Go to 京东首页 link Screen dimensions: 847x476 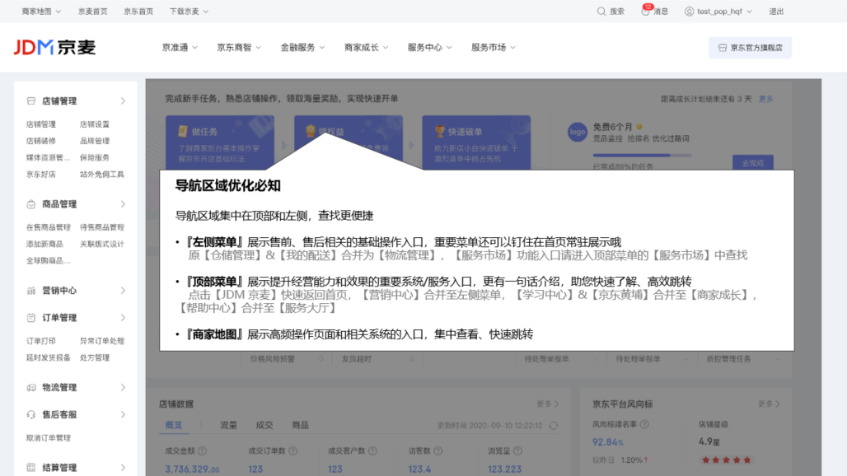pyautogui.click(x=138, y=12)
